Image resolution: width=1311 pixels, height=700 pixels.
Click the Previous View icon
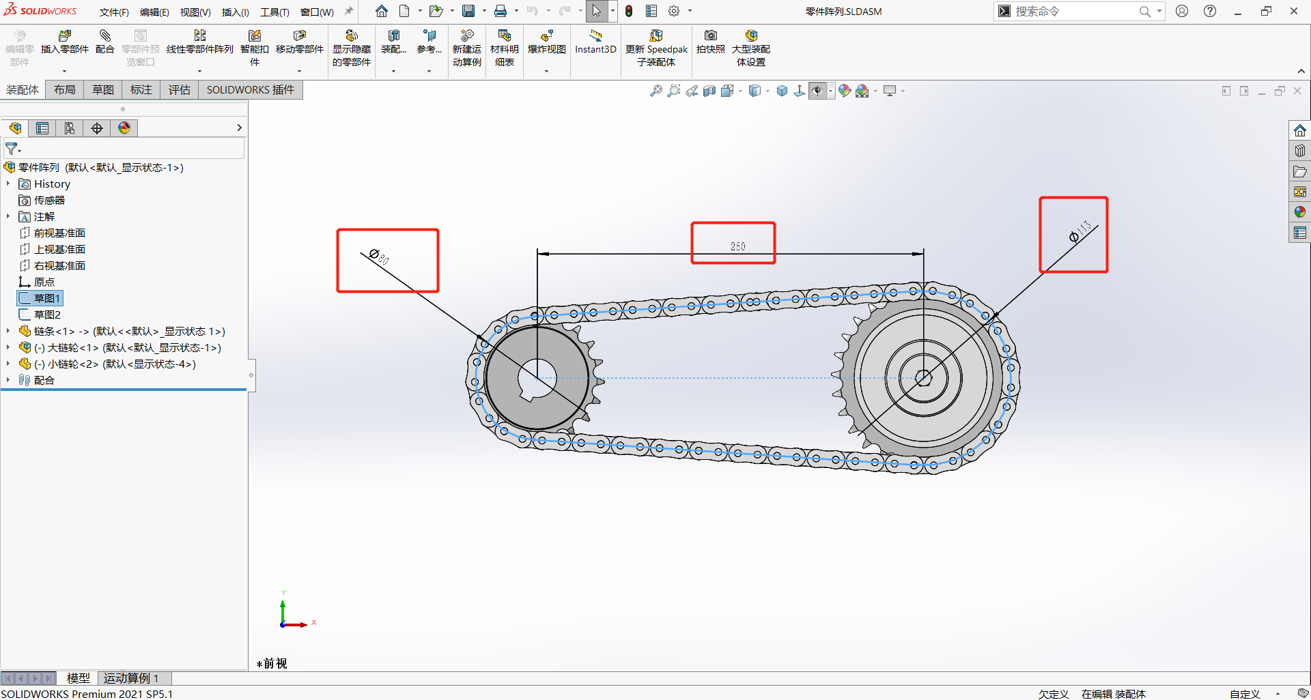click(x=692, y=91)
